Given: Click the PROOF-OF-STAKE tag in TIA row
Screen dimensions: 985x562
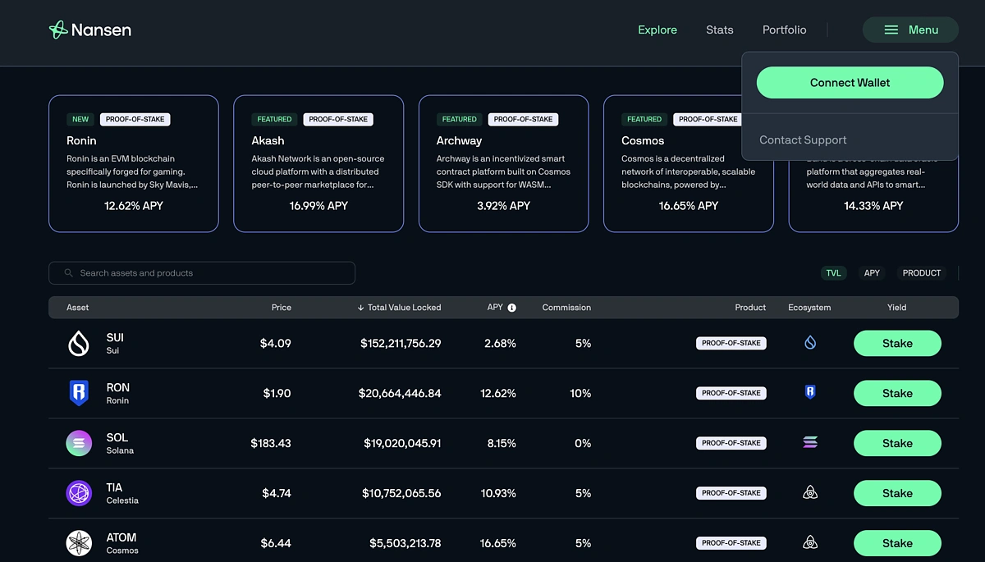Looking at the screenshot, I should click(731, 493).
